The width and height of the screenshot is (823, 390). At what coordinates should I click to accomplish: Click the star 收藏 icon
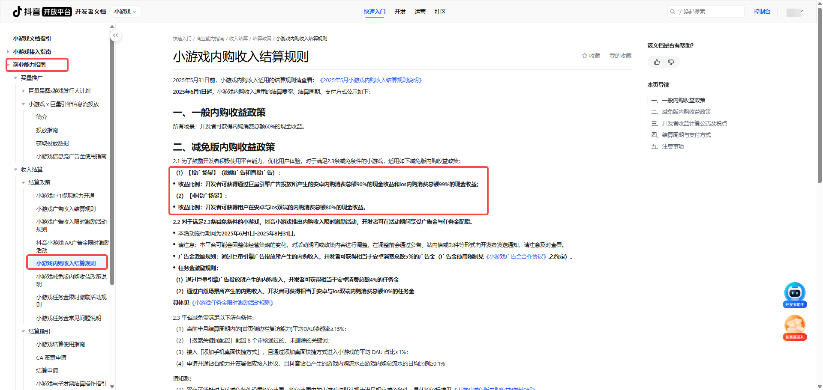point(585,56)
